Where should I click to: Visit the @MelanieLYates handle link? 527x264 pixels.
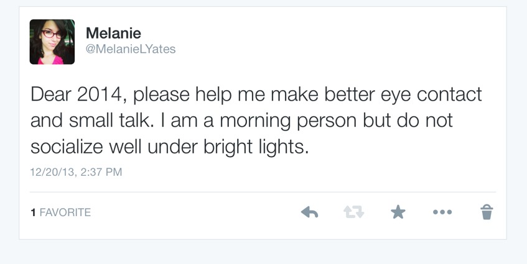click(x=131, y=49)
